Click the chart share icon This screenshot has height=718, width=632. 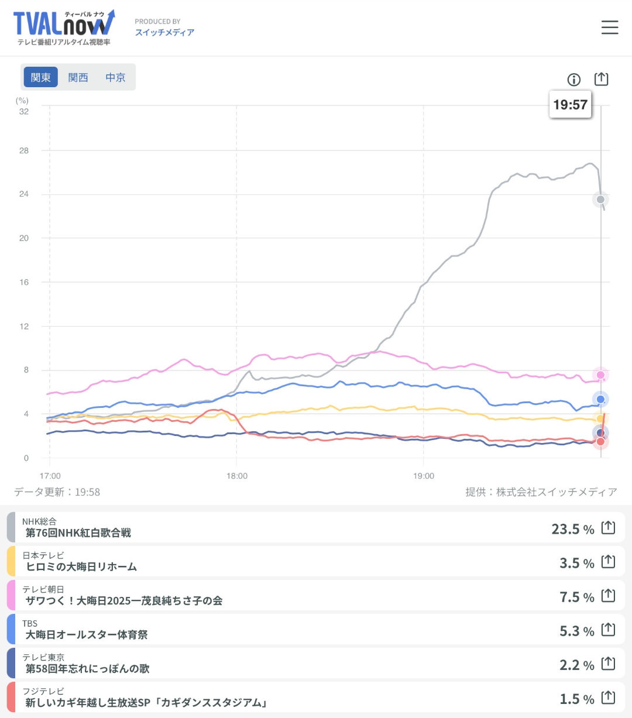[601, 79]
